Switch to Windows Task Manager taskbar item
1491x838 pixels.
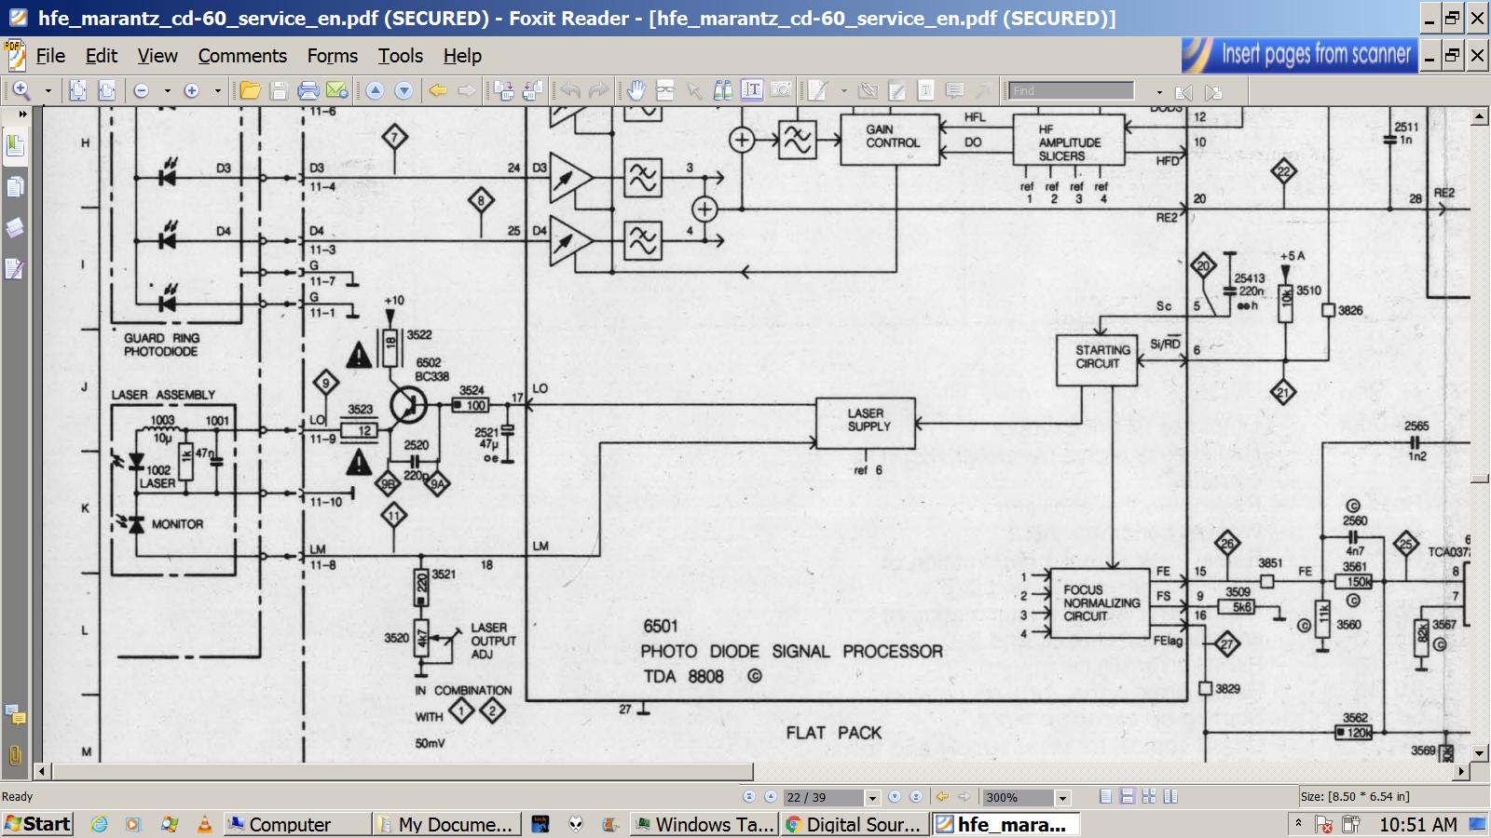(x=704, y=824)
